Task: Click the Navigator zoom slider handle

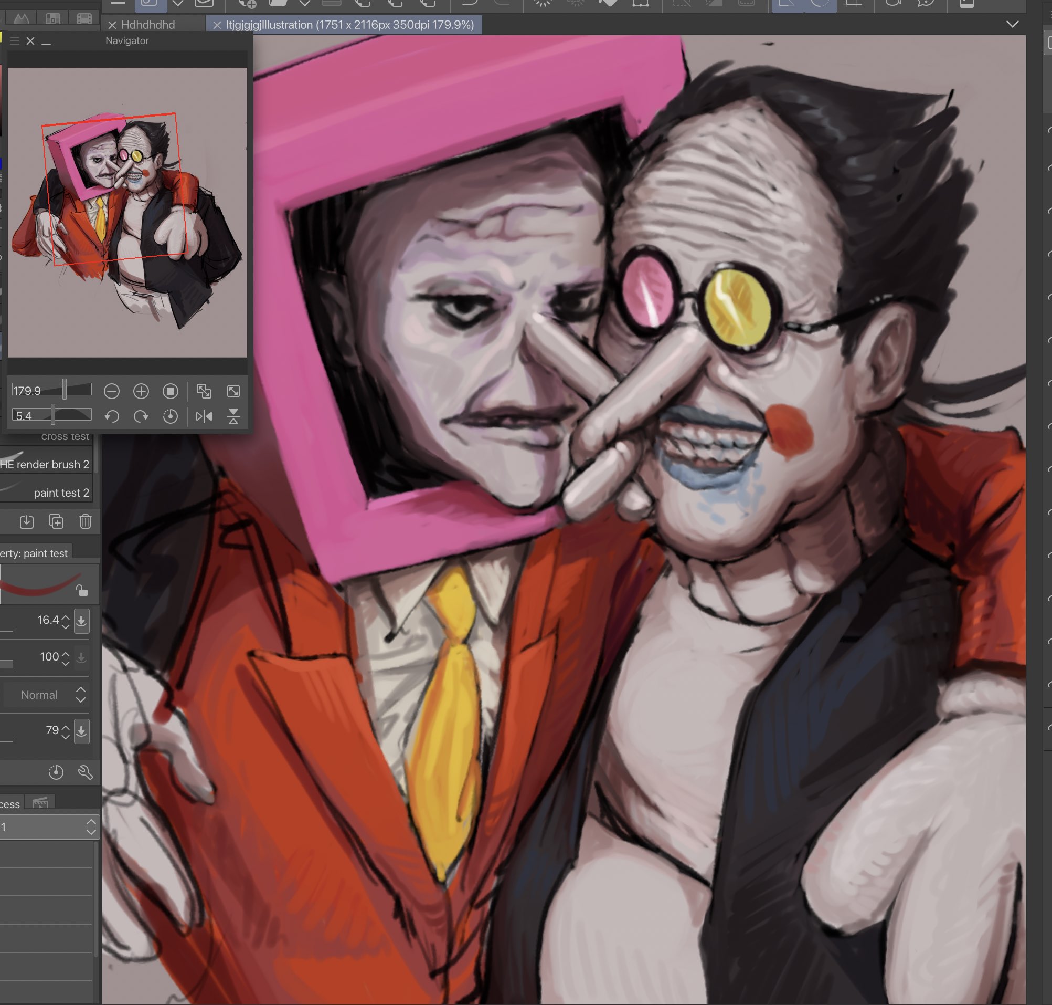Action: click(x=64, y=390)
